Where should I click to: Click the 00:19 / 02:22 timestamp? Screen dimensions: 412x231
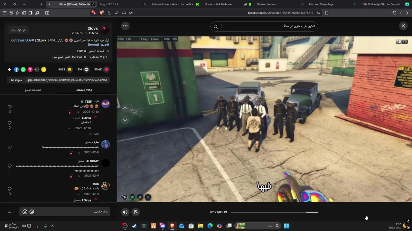coord(219,212)
